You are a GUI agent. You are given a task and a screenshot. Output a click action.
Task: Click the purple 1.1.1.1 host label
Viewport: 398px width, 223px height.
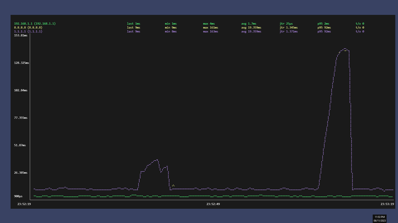pyautogui.click(x=28, y=31)
